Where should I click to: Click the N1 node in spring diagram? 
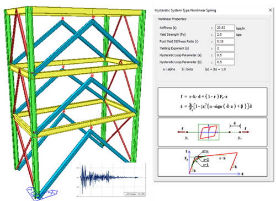pos(187,132)
